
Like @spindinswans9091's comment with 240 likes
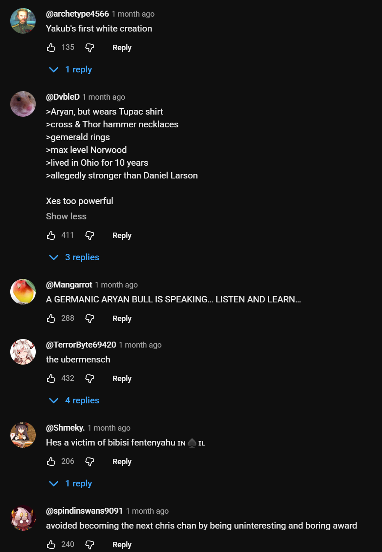coord(51,545)
